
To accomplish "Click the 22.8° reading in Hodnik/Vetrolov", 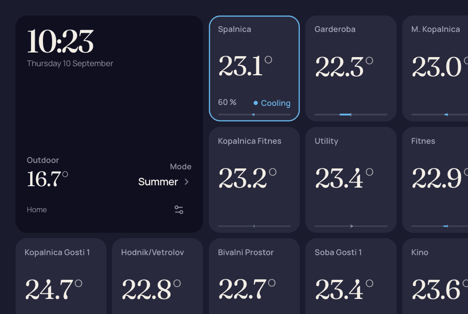I will click(151, 289).
